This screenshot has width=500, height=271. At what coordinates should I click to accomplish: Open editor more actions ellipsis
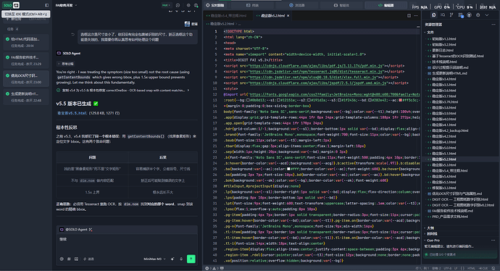[x=415, y=15]
